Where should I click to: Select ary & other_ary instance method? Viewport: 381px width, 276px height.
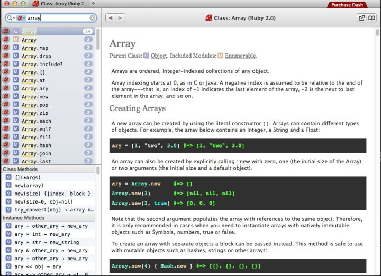51,251
